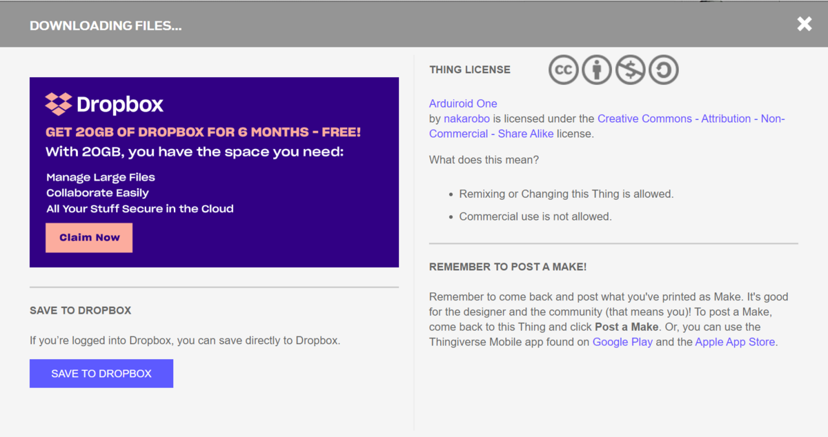Screen dimensions: 828x437
Task: Click the Claim Now button
Action: click(x=89, y=238)
